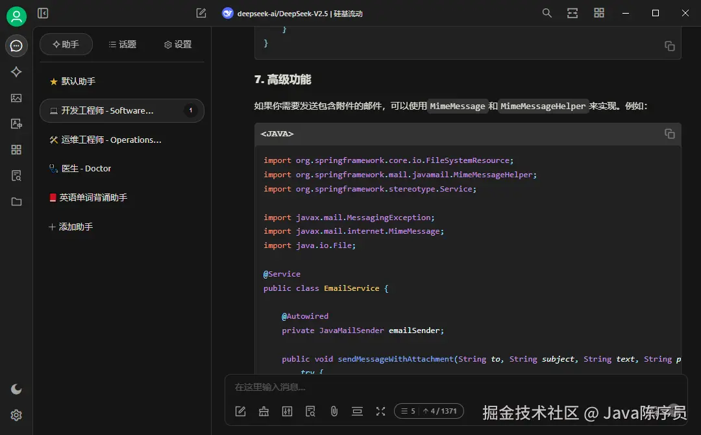Click the 7. 高级功能 heading
The height and width of the screenshot is (435, 701).
[282, 80]
